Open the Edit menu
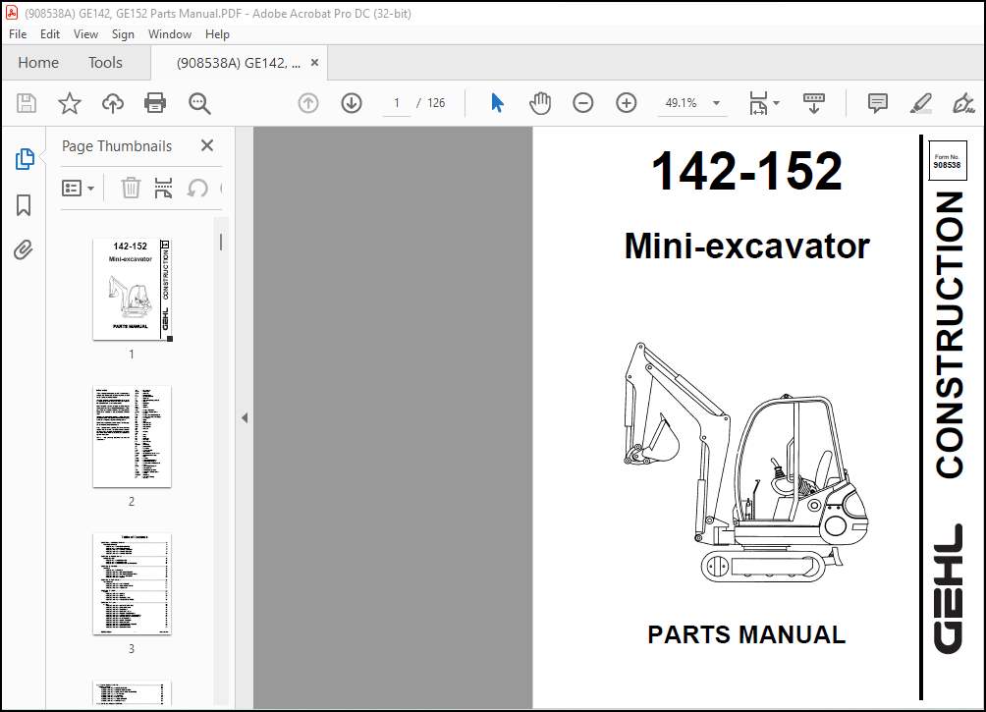Image resolution: width=986 pixels, height=712 pixels. pos(50,34)
